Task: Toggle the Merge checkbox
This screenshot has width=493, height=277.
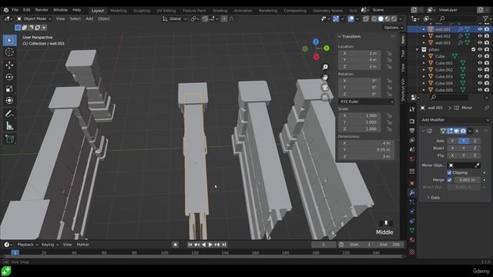Action: click(x=449, y=180)
